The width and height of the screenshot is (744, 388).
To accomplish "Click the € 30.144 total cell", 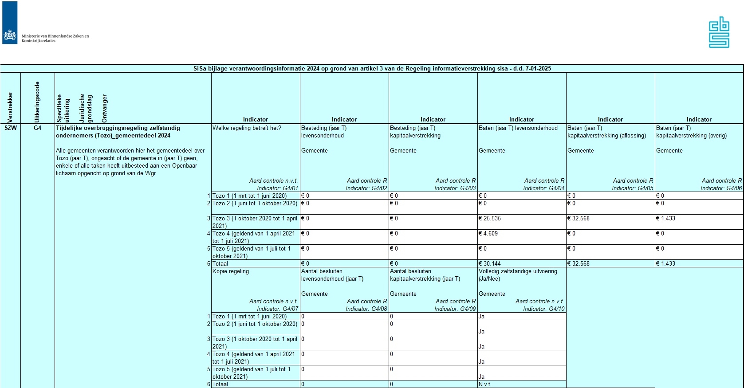I will 521,263.
